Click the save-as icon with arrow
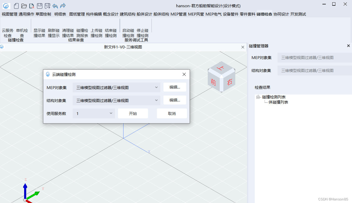 pyautogui.click(x=47, y=6)
